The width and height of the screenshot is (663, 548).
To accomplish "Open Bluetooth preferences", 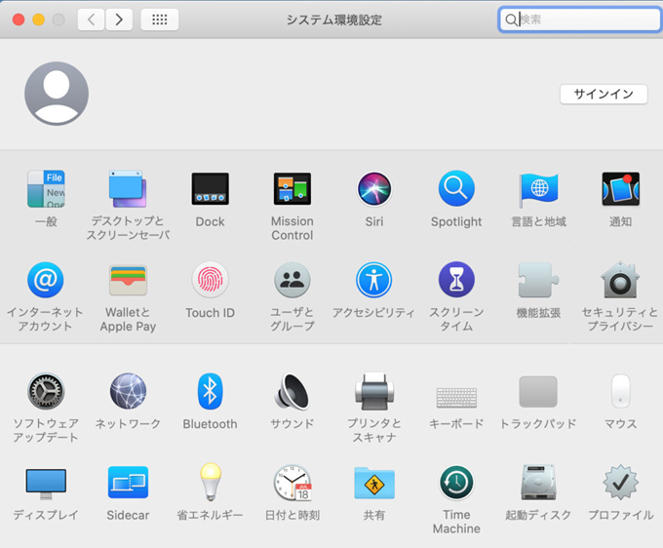I will point(211,392).
